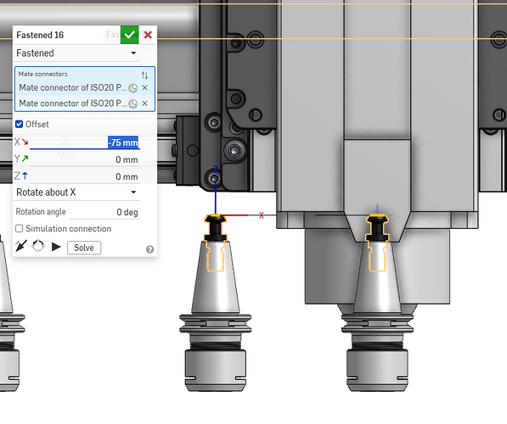Swap mate connector order arrows icon
Viewport: 507px width, 424px height.
[144, 75]
